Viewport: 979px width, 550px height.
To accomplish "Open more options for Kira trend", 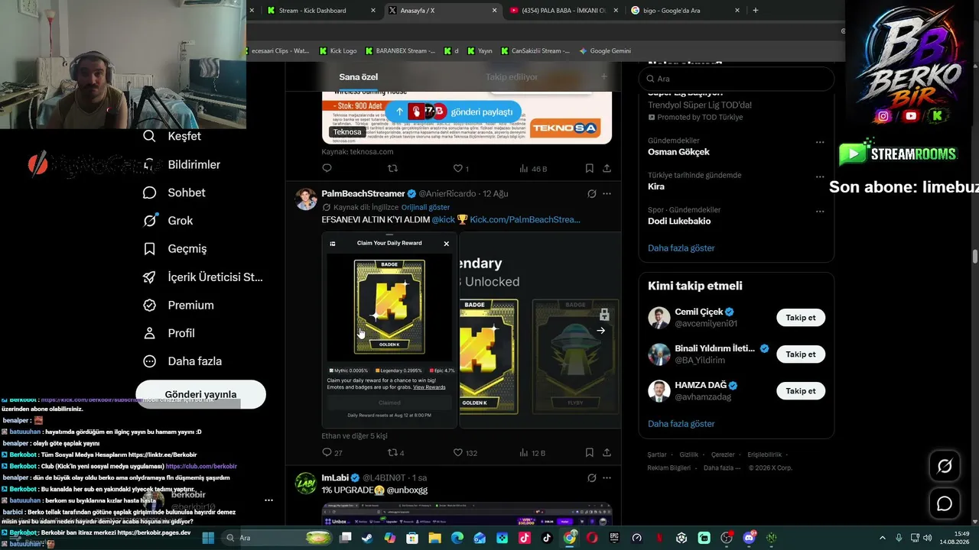I will pos(820,176).
